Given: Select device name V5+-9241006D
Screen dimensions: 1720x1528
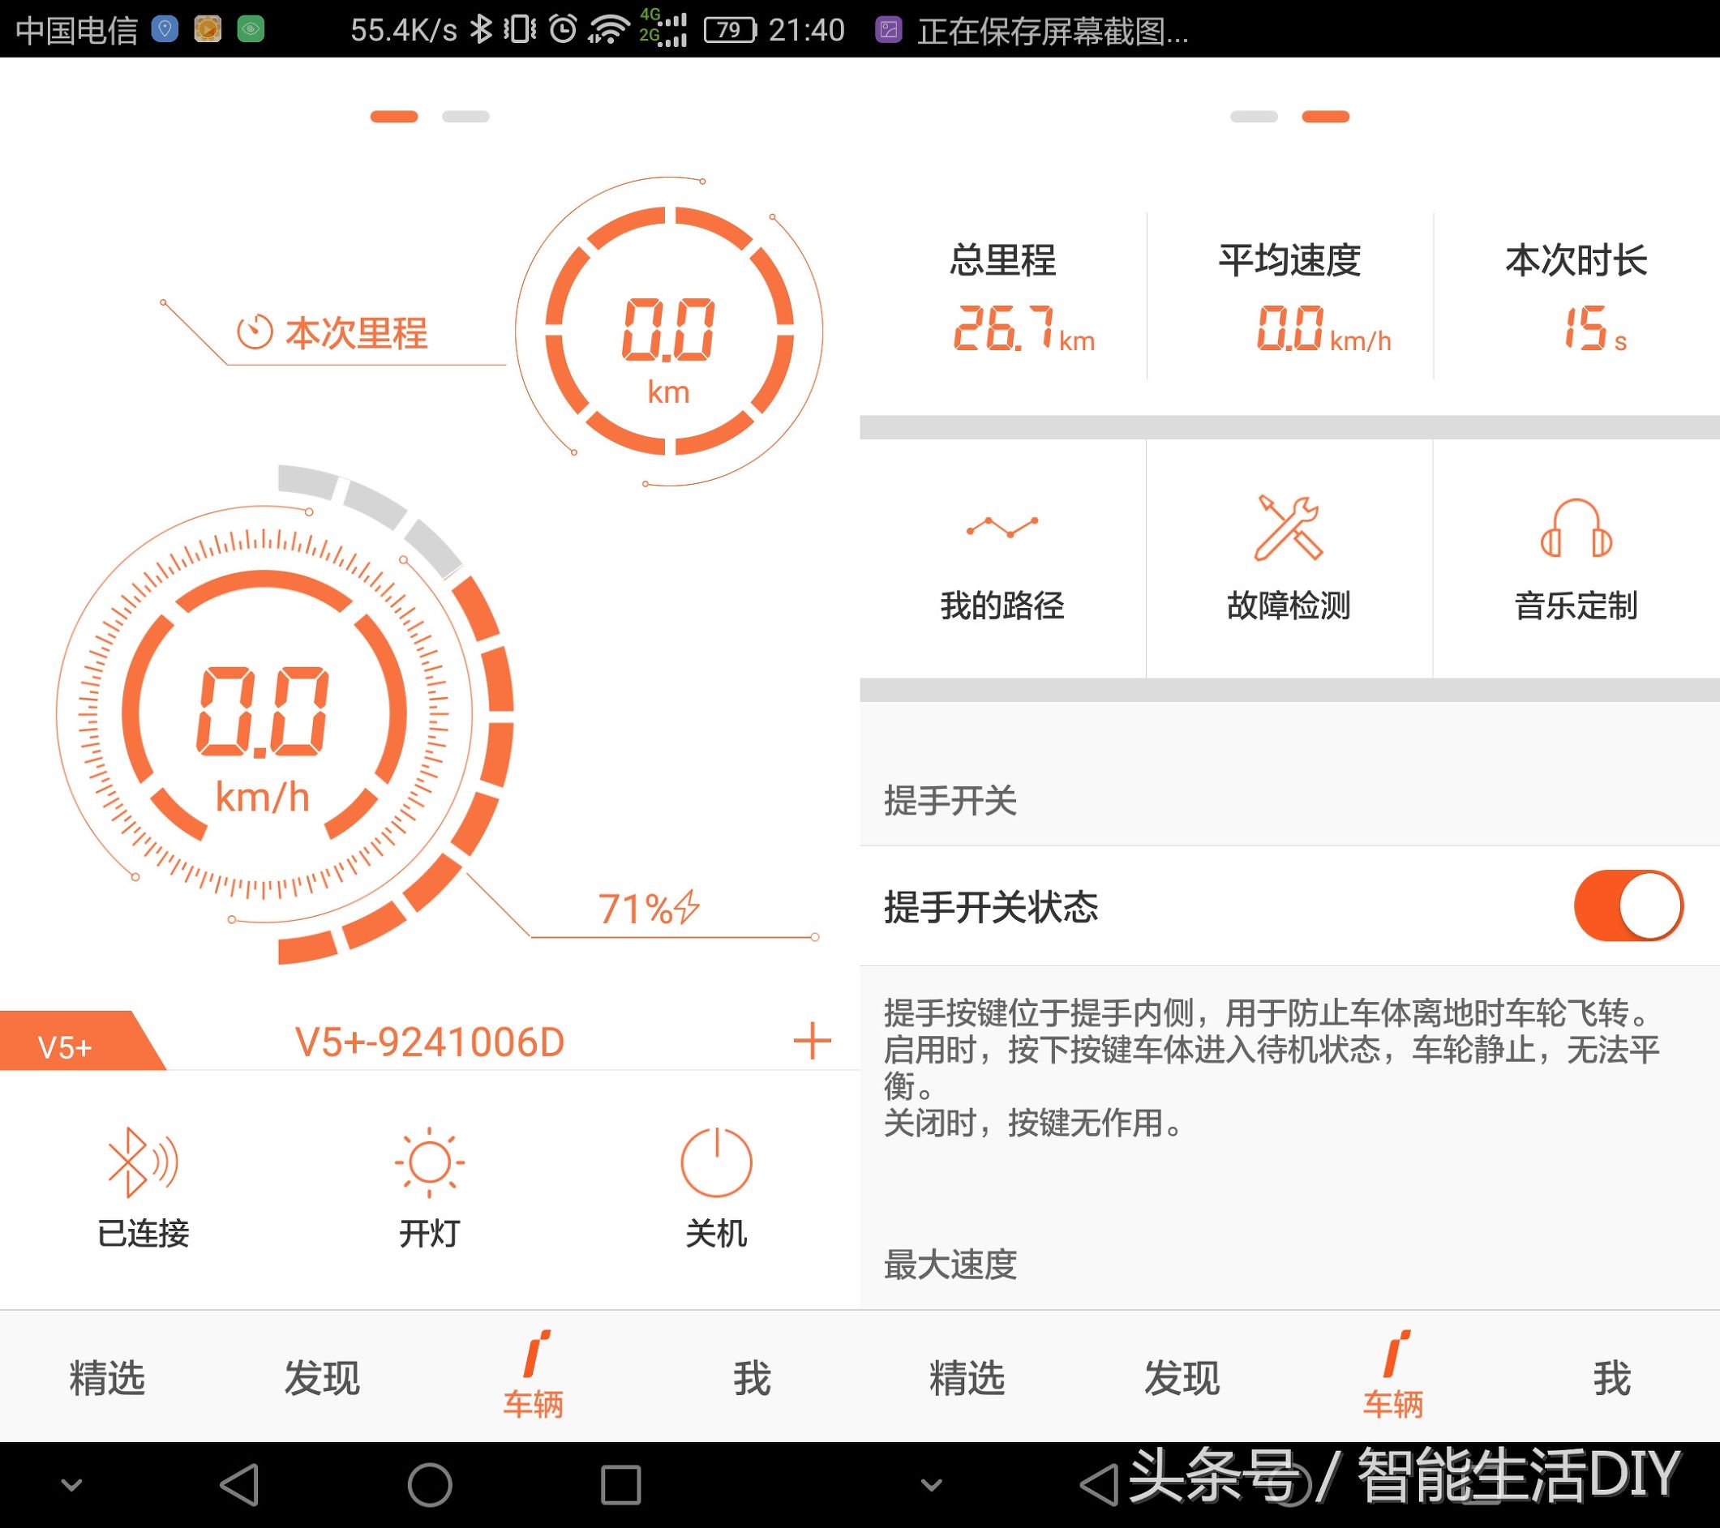Looking at the screenshot, I should (431, 1042).
